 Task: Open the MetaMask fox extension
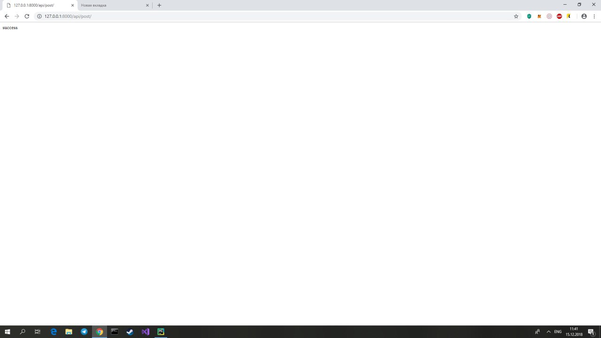[539, 16]
